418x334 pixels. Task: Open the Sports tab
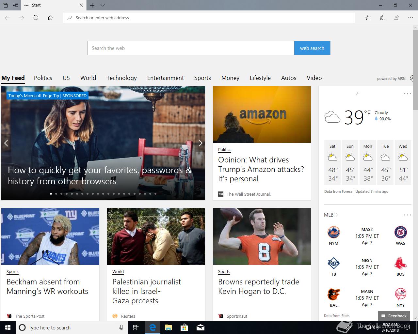pos(202,78)
